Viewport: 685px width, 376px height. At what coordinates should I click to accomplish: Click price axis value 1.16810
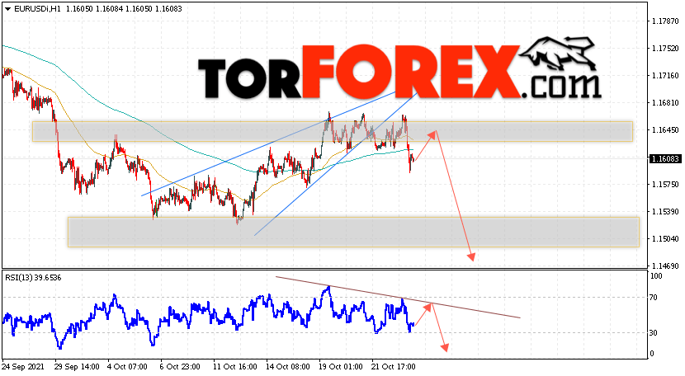(665, 102)
